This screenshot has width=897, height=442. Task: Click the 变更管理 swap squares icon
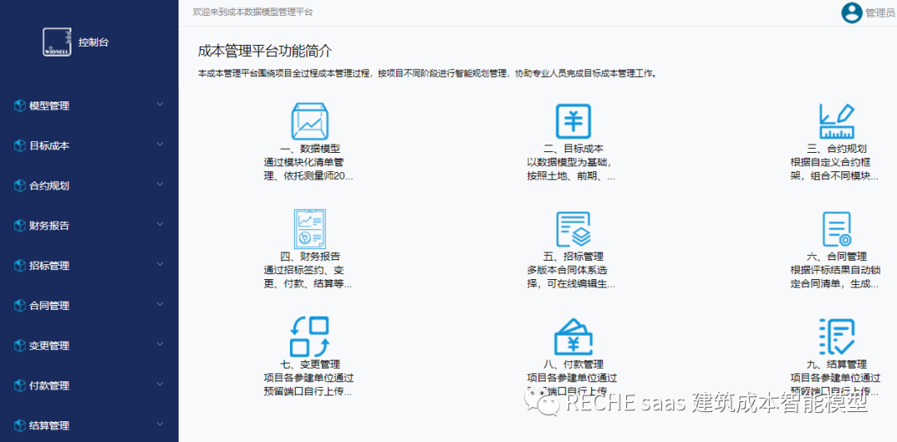(x=309, y=336)
